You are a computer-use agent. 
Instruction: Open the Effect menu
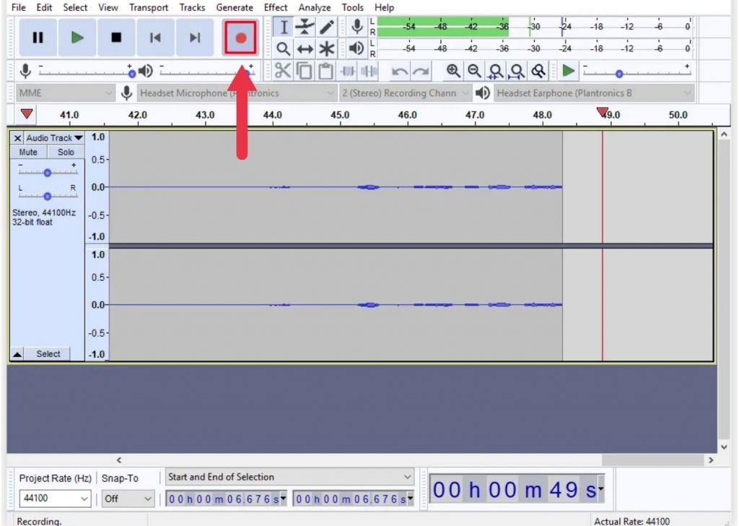tap(275, 7)
